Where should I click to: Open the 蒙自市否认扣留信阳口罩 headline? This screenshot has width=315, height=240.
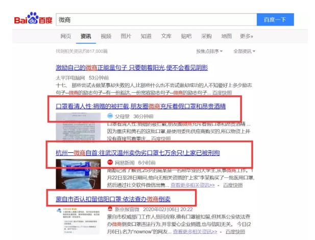click(x=113, y=199)
